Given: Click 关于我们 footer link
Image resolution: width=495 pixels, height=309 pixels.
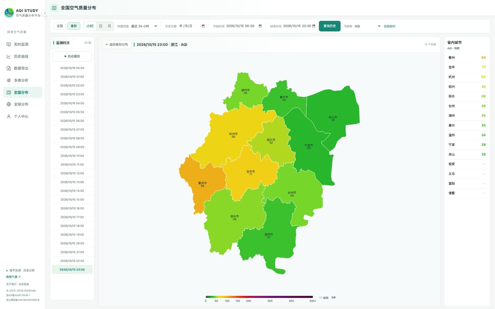Looking at the screenshot, I should coord(11,284).
